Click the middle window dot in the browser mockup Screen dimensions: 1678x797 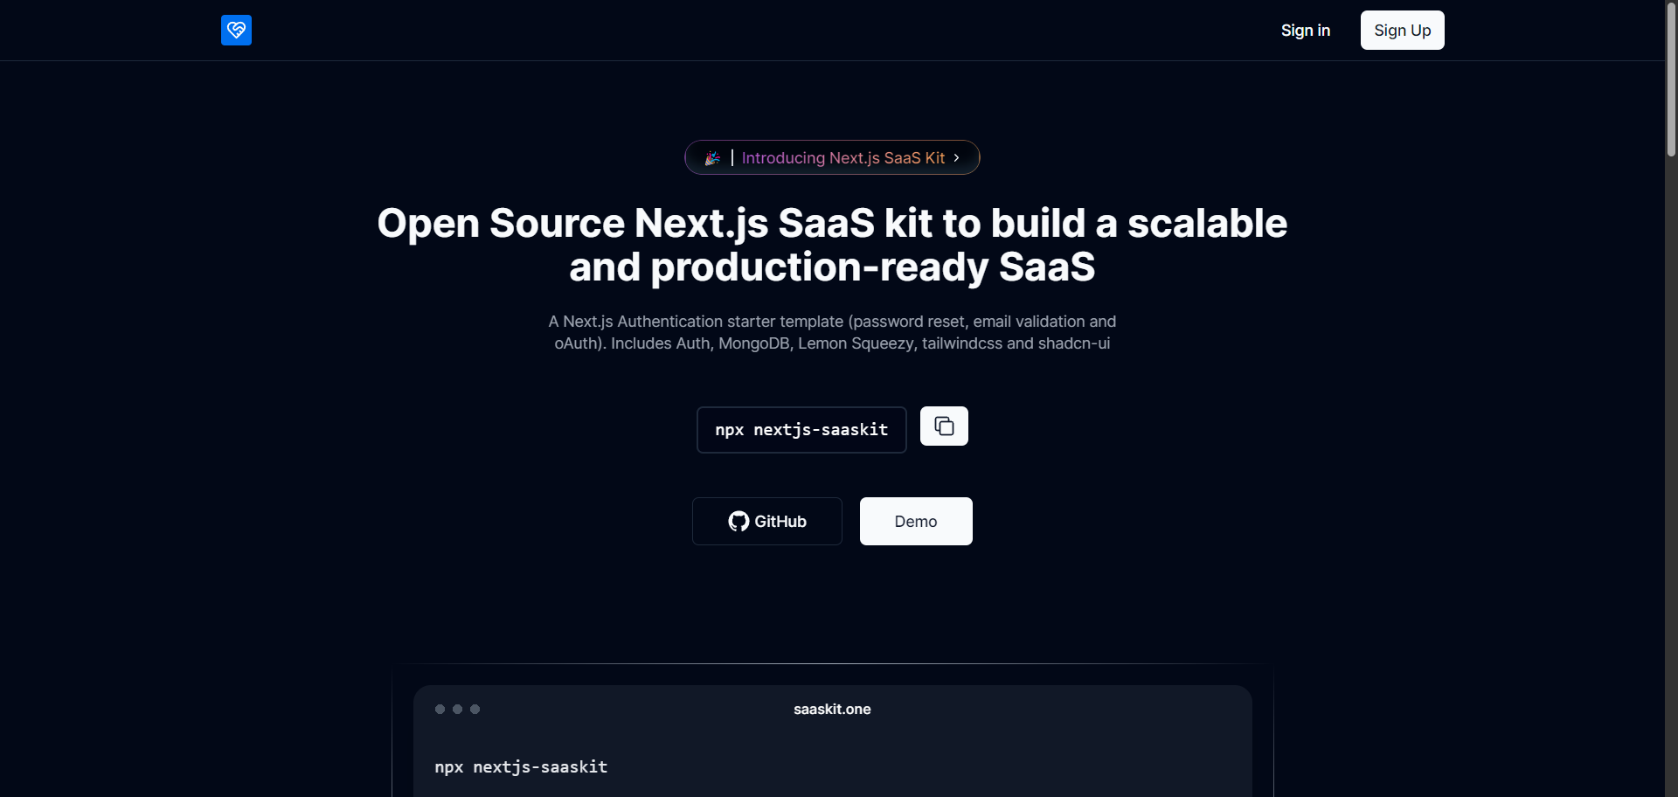[457, 709]
